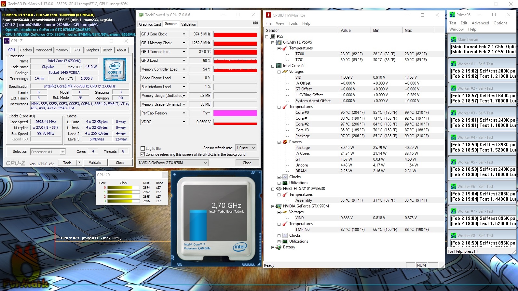This screenshot has height=291, width=518.
Task: Open the PerfCap Reason sensor dropdown
Action: 184,113
